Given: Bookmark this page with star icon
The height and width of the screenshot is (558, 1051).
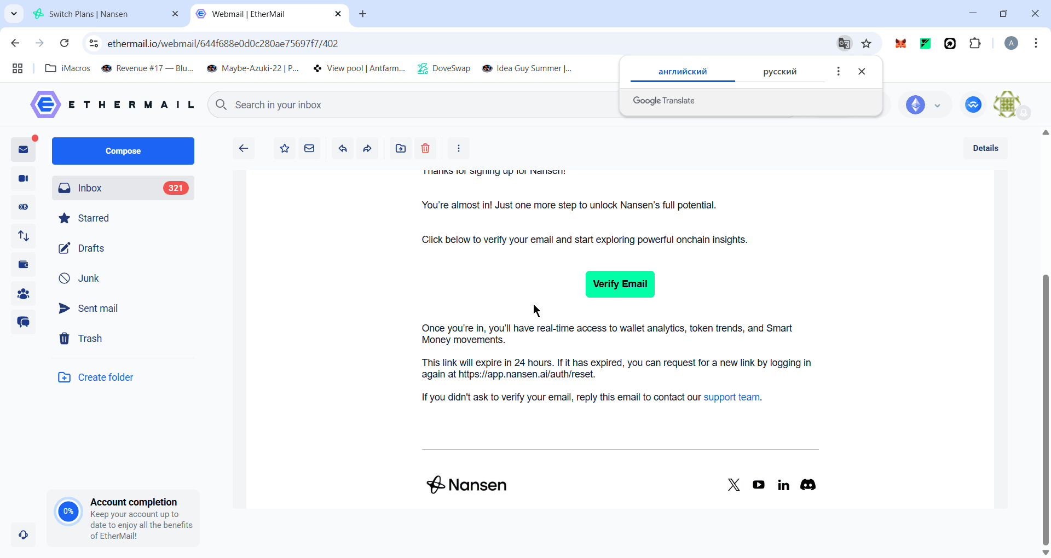Looking at the screenshot, I should (867, 43).
